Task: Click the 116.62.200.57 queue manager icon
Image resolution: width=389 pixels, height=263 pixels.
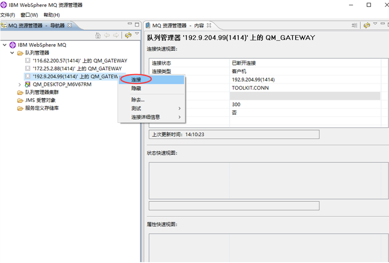Action: point(28,61)
